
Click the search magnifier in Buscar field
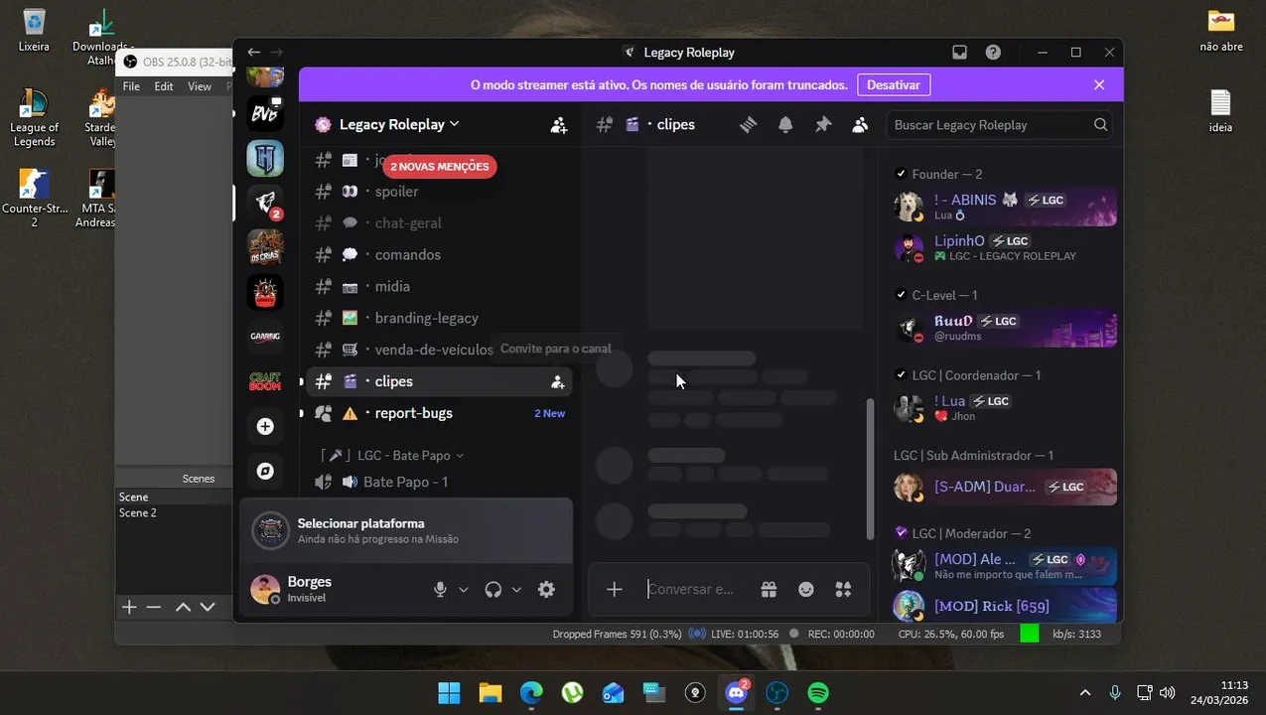tap(1100, 125)
